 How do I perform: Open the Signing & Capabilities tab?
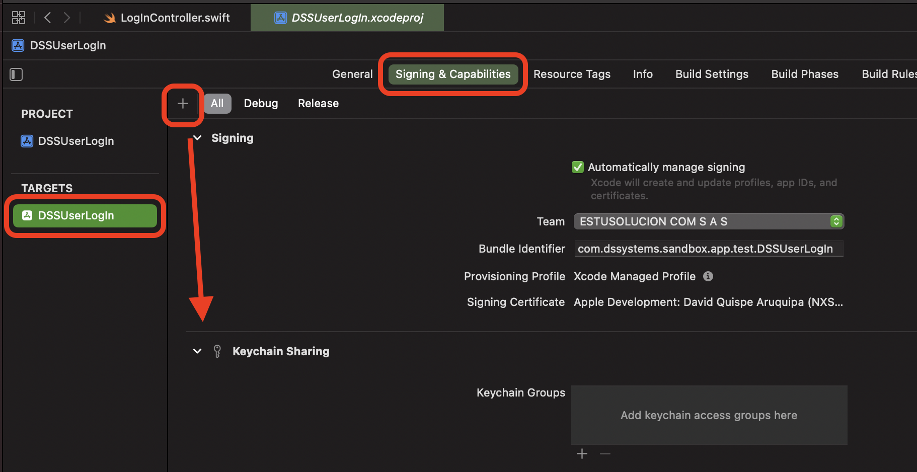coord(453,74)
